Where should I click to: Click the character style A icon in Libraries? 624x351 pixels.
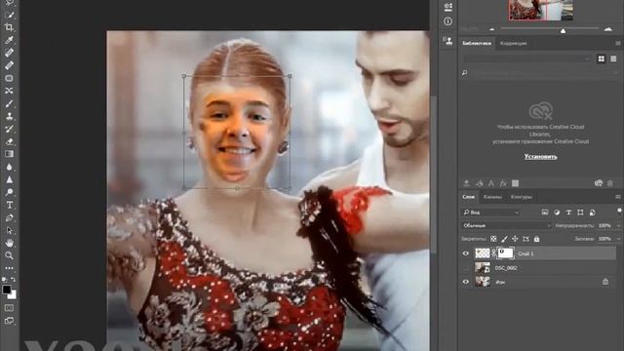pos(491,183)
